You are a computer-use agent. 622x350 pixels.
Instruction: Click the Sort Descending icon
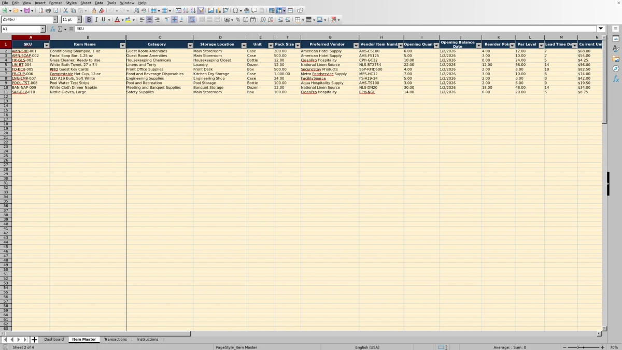[x=193, y=10]
